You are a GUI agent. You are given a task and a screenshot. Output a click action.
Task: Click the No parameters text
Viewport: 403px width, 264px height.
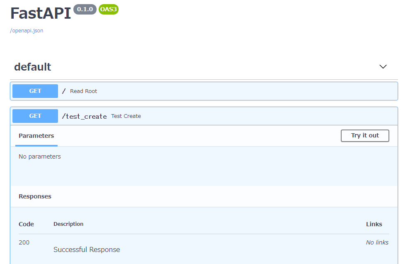coord(39,156)
